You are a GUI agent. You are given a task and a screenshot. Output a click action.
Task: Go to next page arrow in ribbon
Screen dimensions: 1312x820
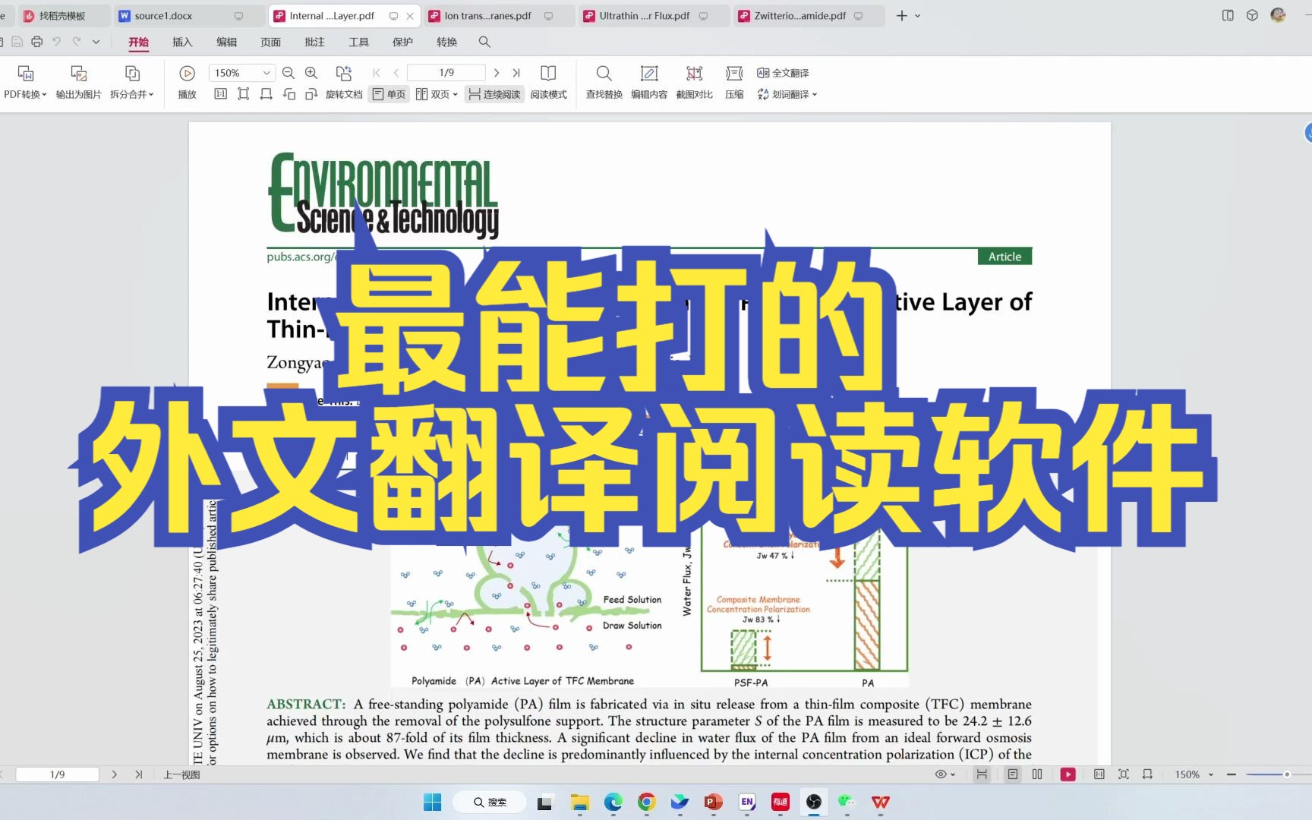(497, 73)
